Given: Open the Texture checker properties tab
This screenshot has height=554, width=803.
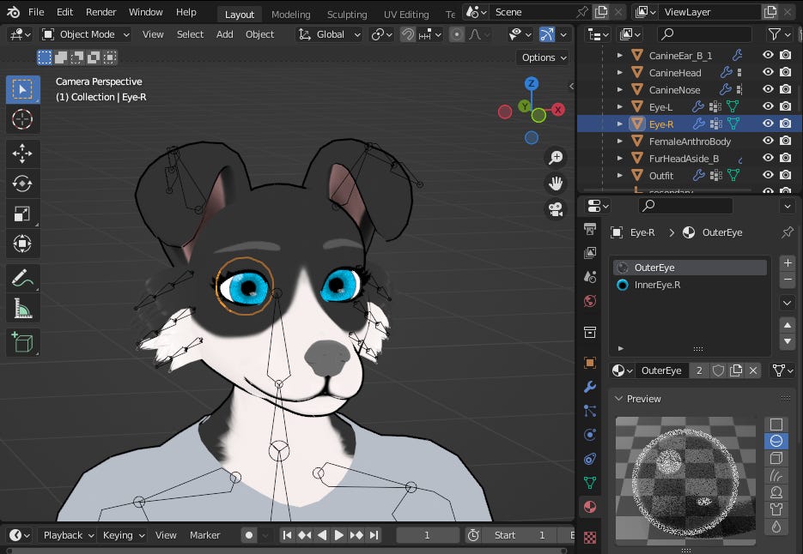Looking at the screenshot, I should click(590, 537).
